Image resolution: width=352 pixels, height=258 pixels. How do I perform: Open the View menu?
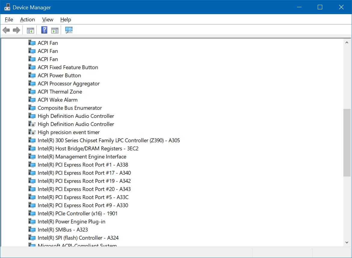tap(47, 20)
